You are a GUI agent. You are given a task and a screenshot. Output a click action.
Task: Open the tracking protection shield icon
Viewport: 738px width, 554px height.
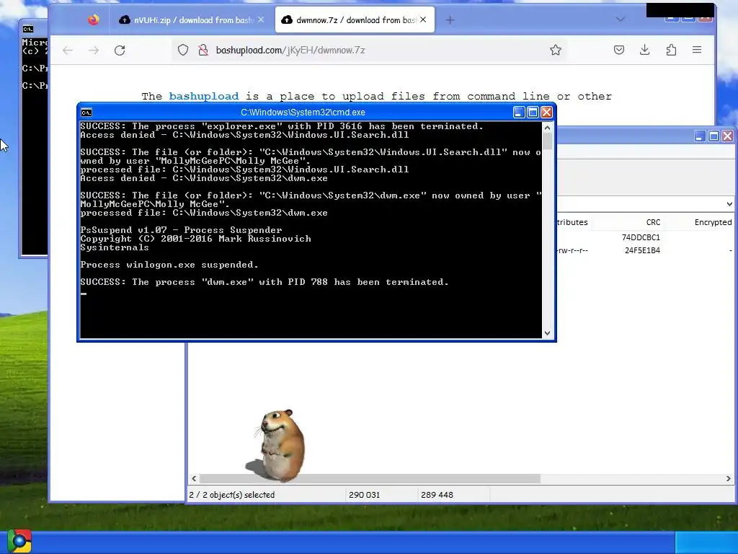[x=183, y=50]
